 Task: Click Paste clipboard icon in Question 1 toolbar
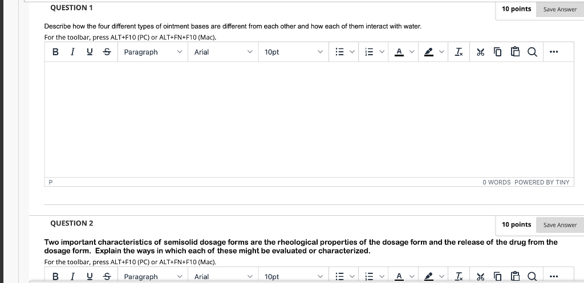515,52
